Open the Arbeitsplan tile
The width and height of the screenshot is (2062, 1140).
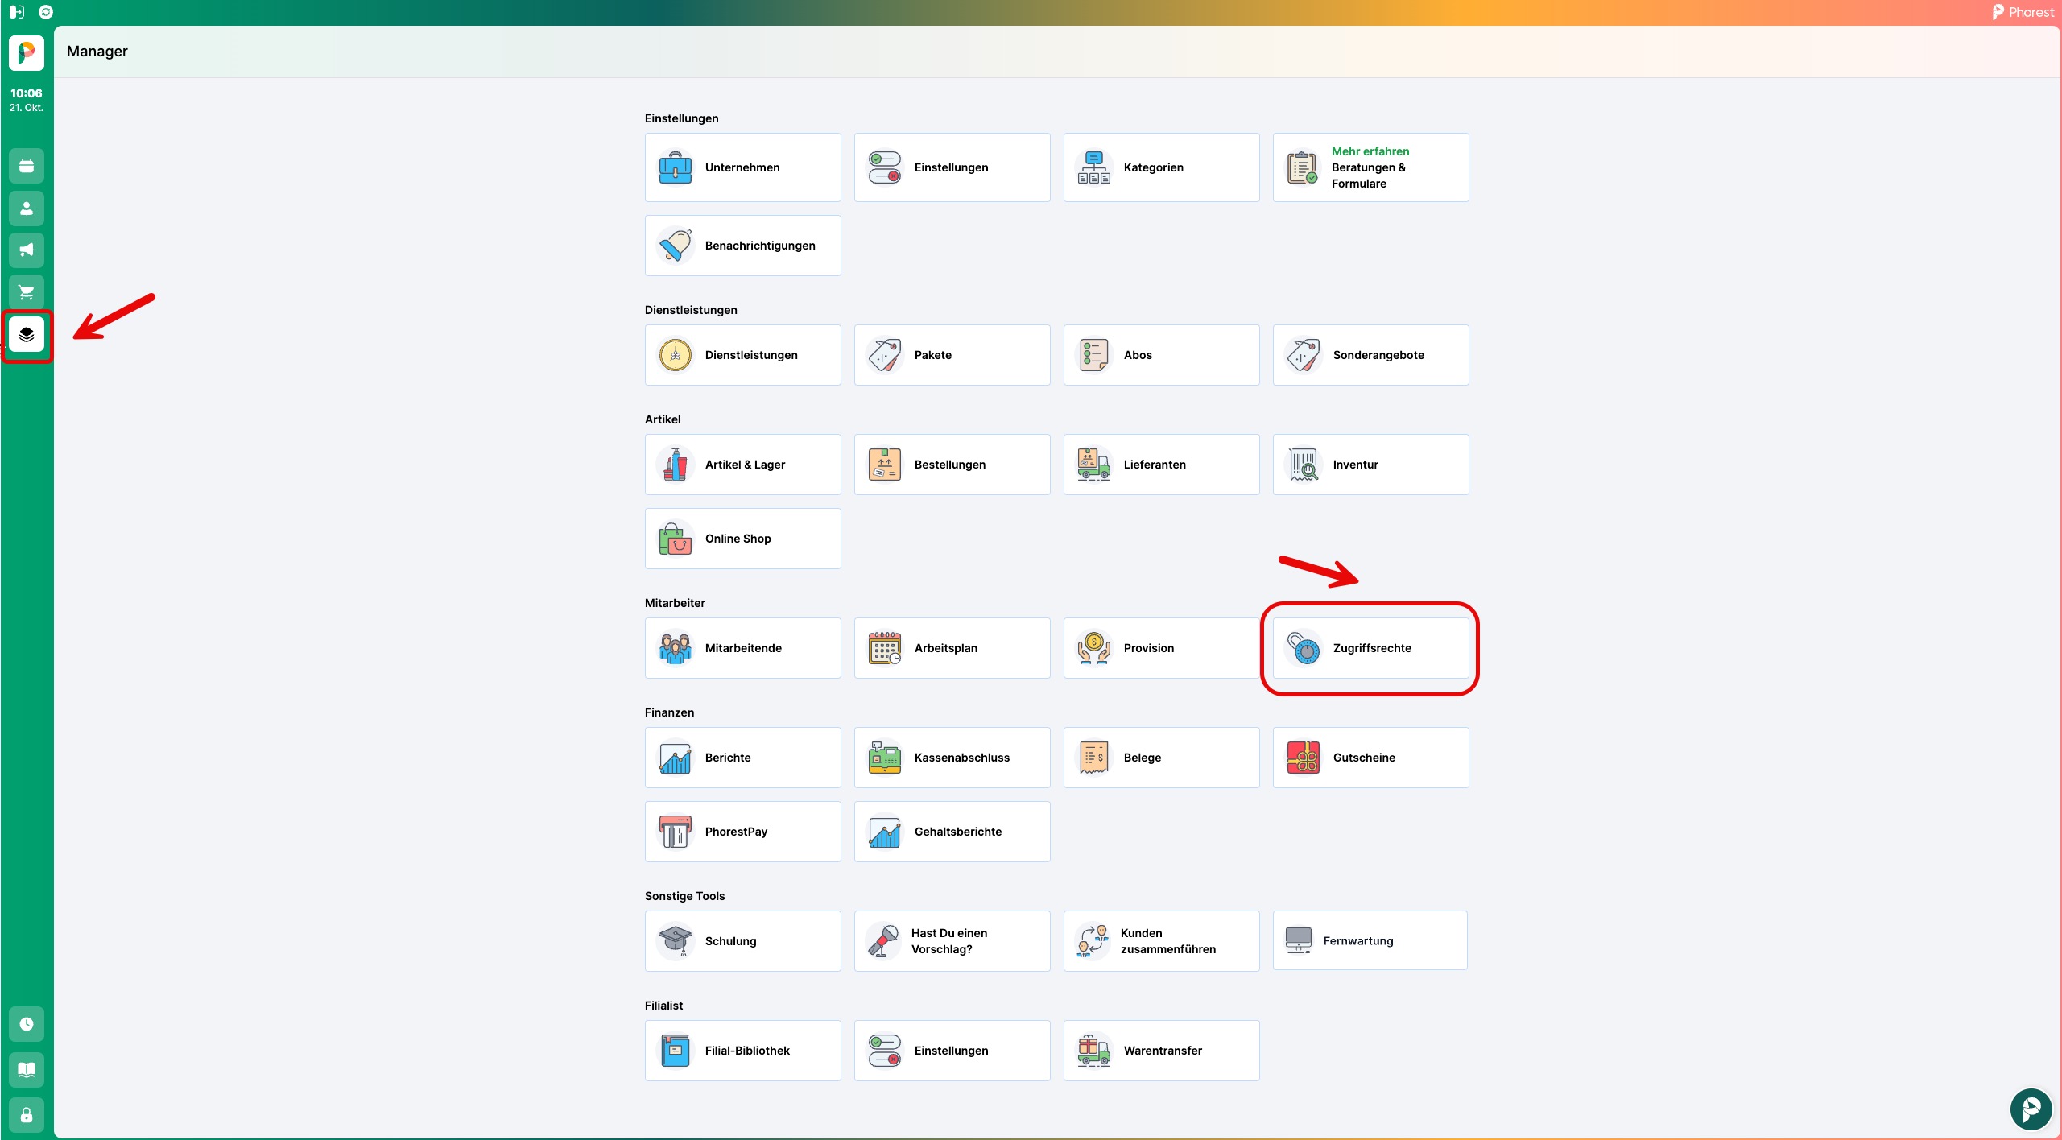click(951, 648)
